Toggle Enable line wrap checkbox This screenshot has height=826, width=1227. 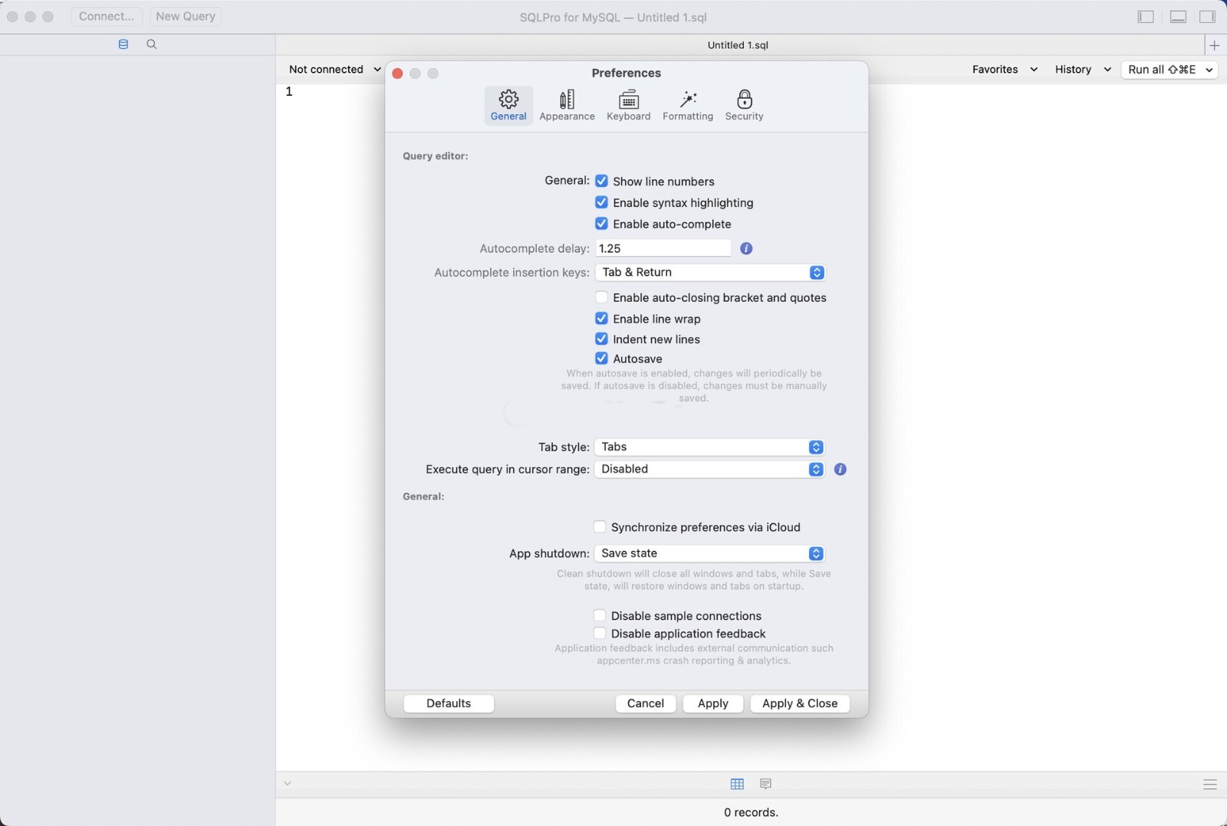pos(601,319)
